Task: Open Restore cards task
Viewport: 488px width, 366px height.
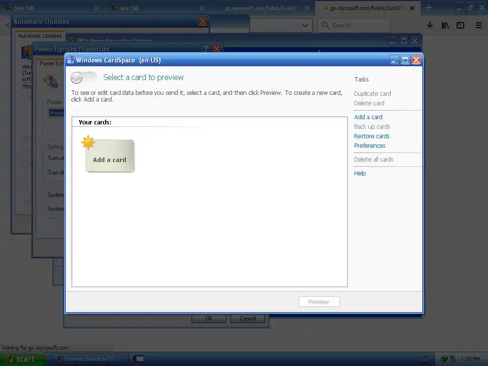Action: [x=372, y=136]
